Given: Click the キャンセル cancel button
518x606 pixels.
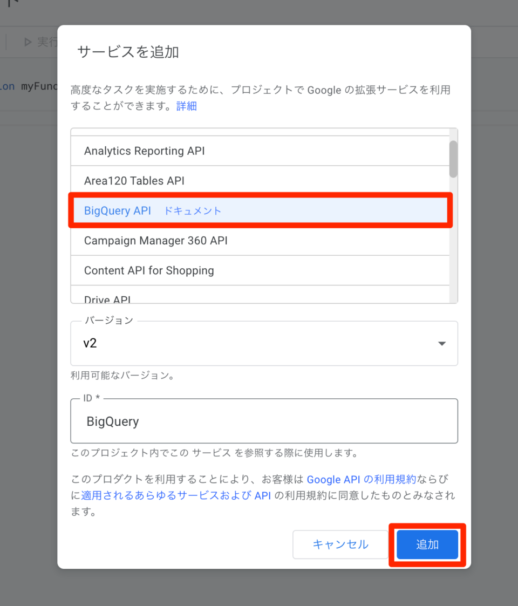Looking at the screenshot, I should pyautogui.click(x=340, y=544).
